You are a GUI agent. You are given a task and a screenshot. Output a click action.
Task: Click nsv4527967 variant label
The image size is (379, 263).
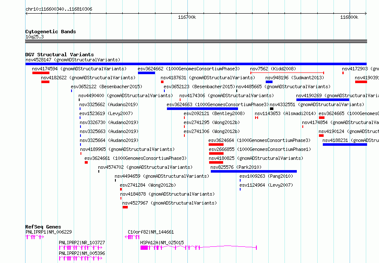tap(169, 203)
